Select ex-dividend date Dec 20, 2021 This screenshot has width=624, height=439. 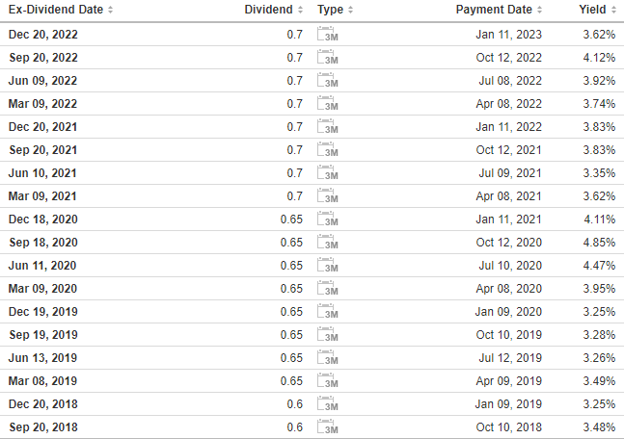42,127
